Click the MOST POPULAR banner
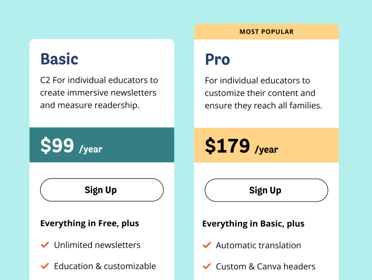This screenshot has width=372, height=280. coord(266,32)
